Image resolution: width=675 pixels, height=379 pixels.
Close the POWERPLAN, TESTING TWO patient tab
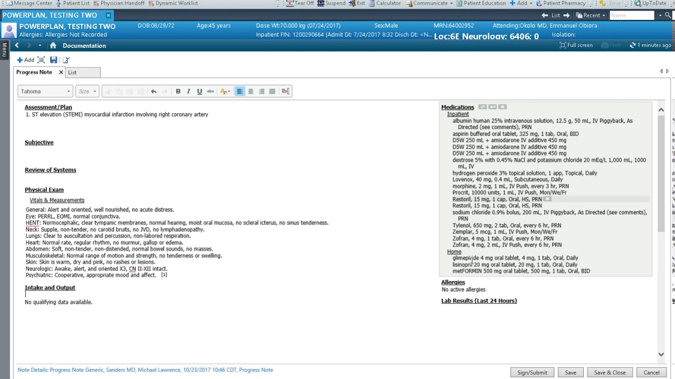point(108,15)
